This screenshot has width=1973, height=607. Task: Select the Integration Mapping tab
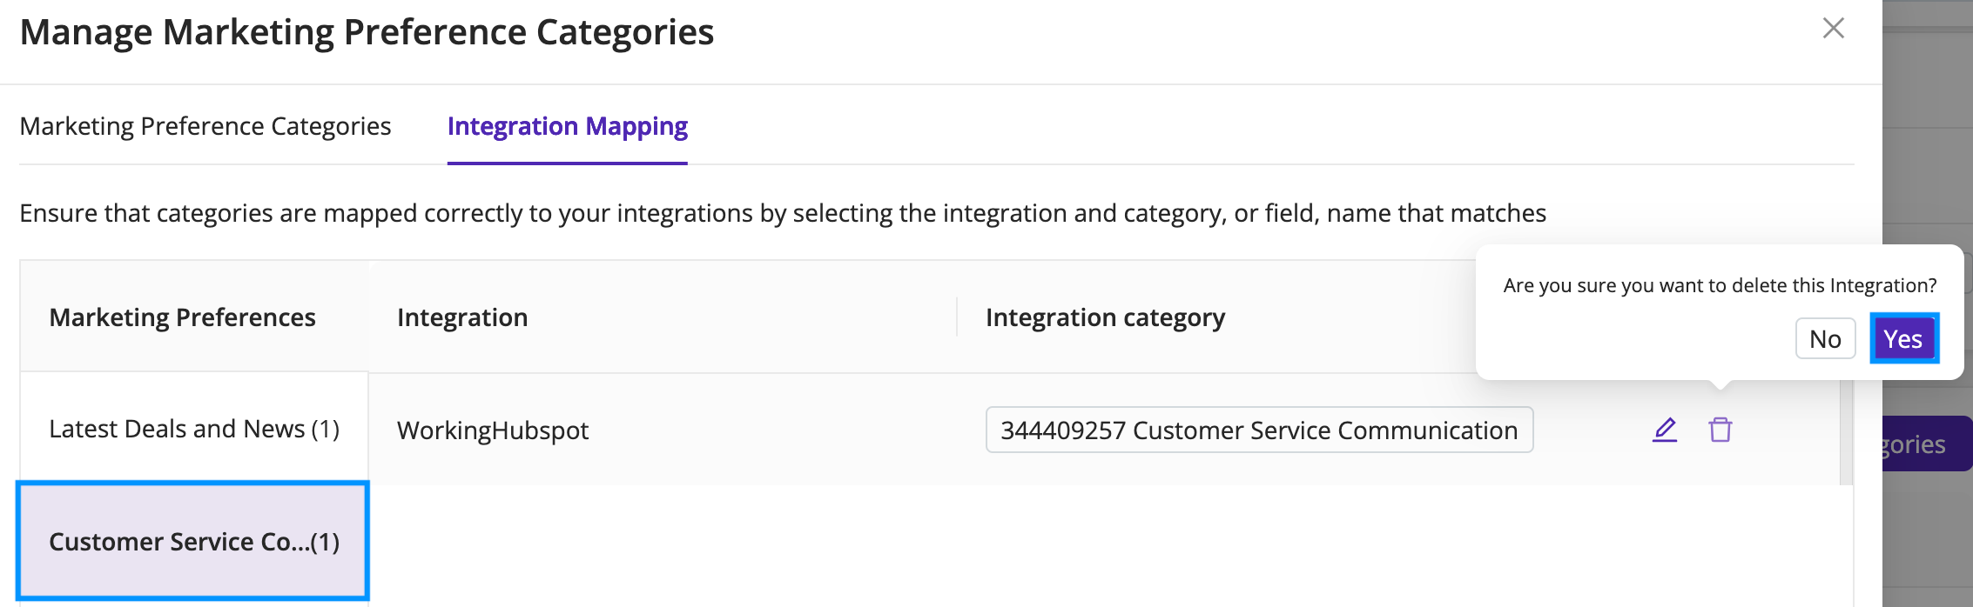568,127
